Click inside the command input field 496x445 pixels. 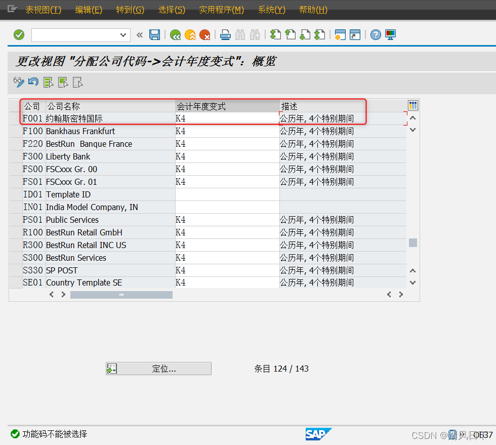pyautogui.click(x=76, y=35)
